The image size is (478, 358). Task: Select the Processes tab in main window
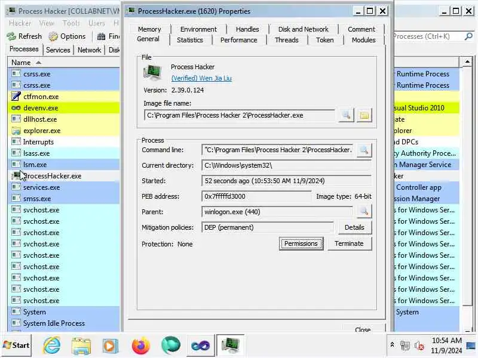(x=24, y=49)
